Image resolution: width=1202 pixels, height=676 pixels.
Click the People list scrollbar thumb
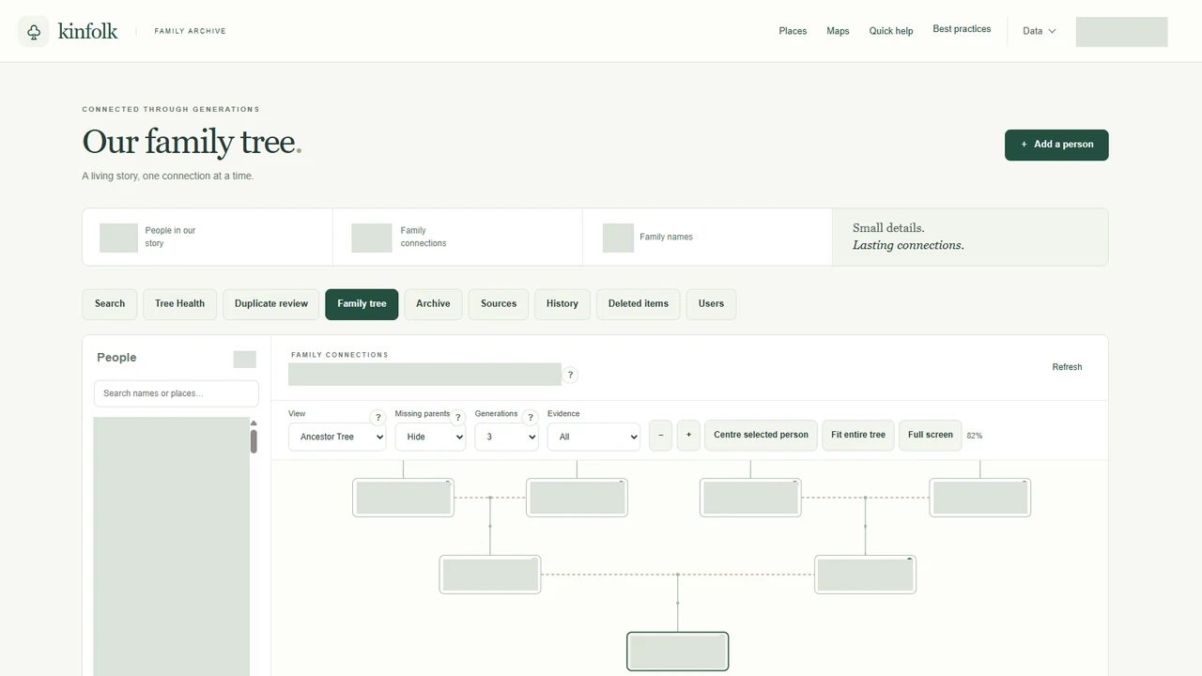point(254,441)
